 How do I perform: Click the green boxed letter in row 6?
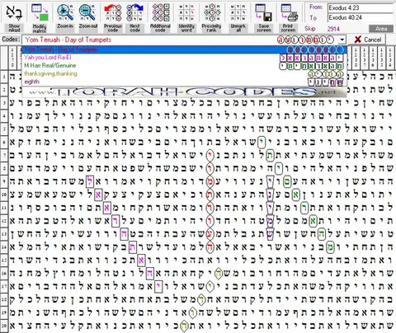point(262,143)
